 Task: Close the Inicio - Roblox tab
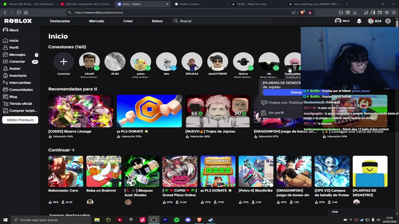pyautogui.click(x=167, y=4)
